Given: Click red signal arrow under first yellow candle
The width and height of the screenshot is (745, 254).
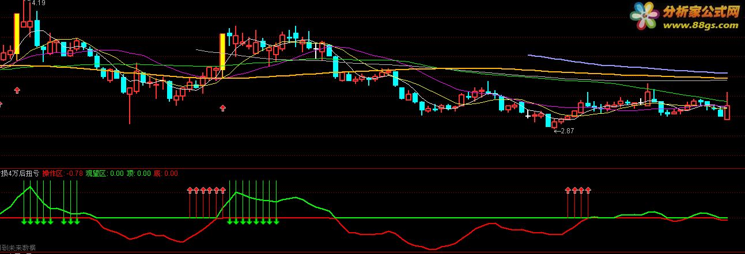Looking at the screenshot, I should tap(17, 90).
